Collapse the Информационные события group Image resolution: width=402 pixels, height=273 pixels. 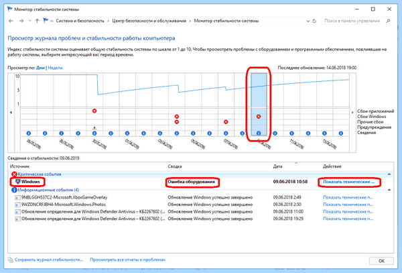(x=389, y=190)
